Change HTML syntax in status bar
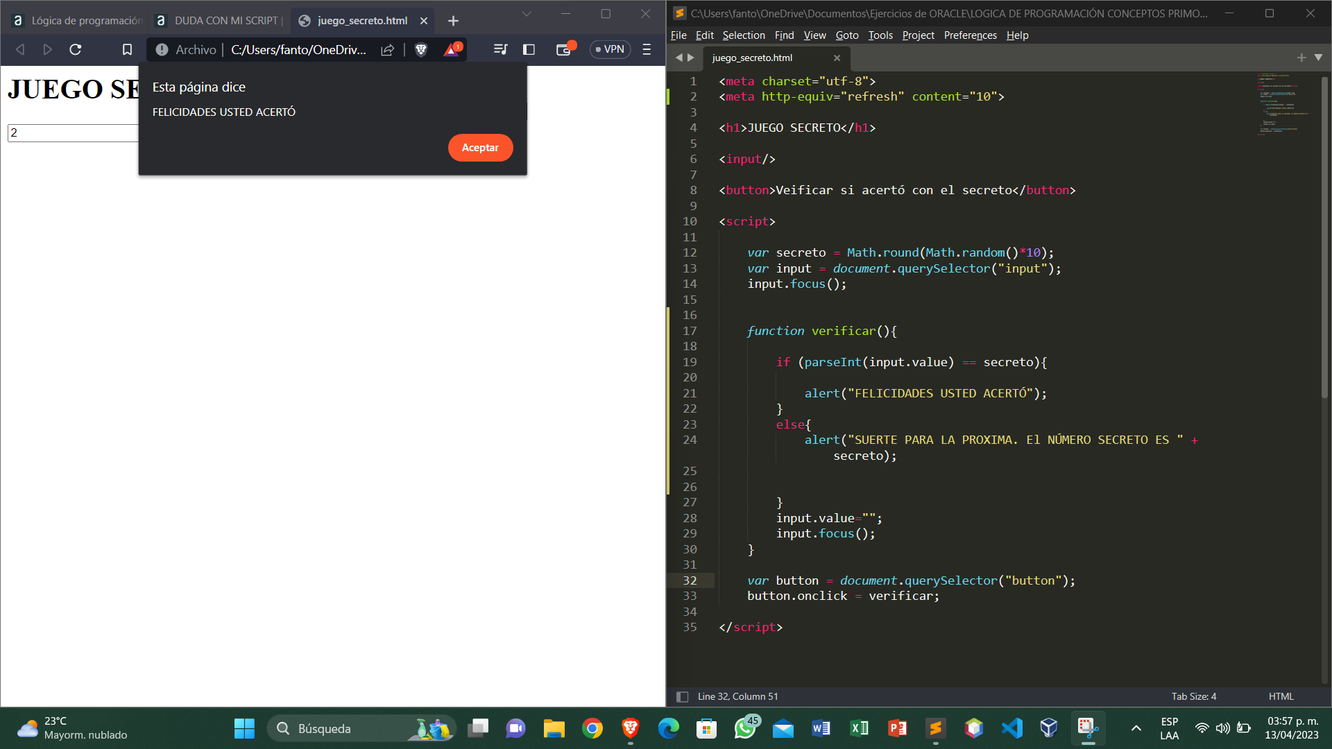This screenshot has height=749, width=1332. pos(1281,696)
